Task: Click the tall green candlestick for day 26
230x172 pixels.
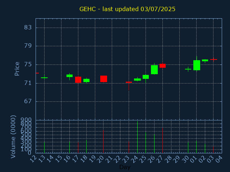Action: click(x=154, y=70)
